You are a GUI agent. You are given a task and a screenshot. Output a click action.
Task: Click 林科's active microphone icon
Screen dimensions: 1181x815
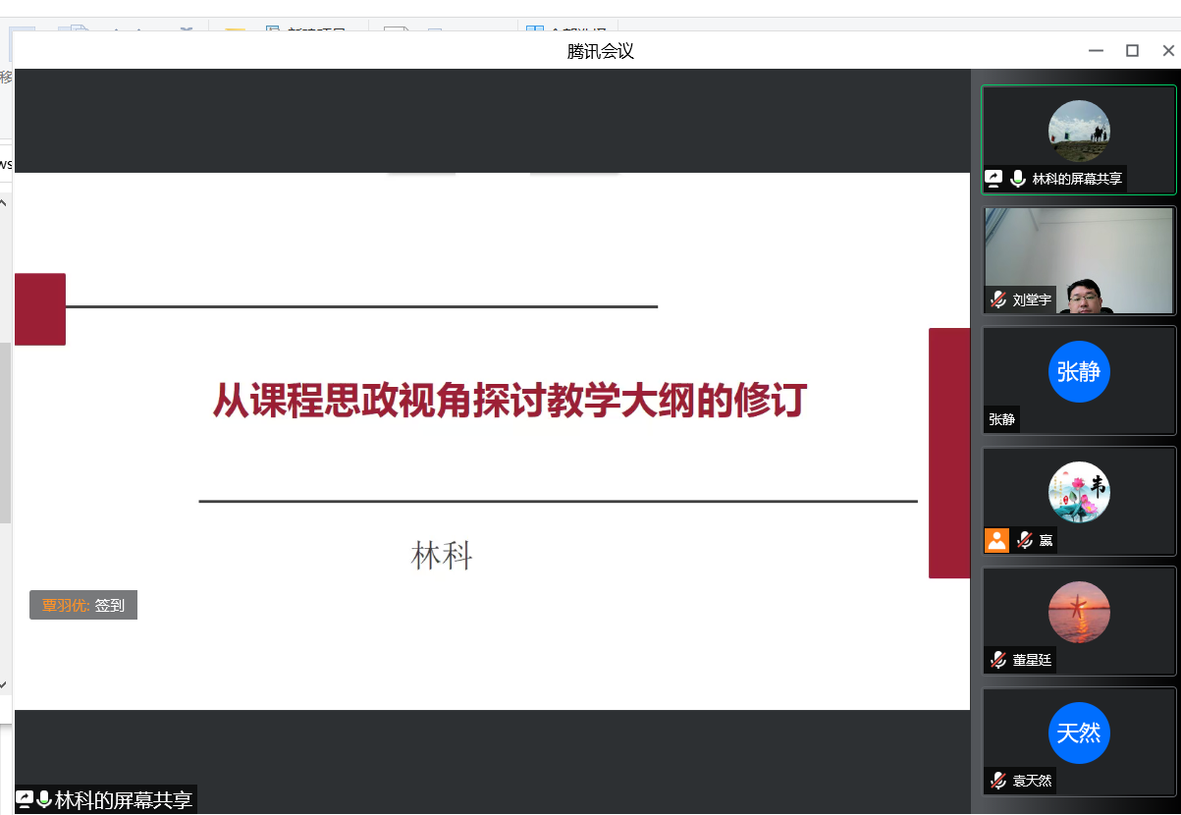1018,179
